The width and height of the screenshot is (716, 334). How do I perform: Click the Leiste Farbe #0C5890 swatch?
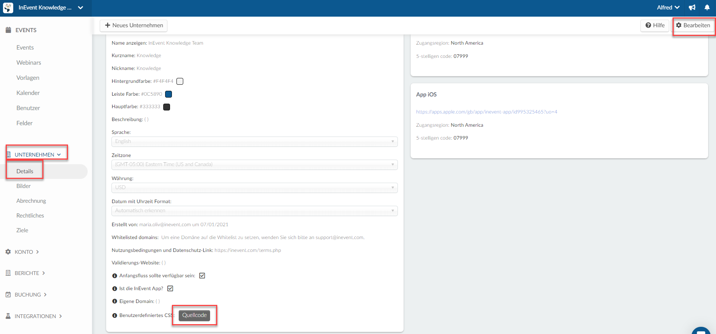[169, 94]
